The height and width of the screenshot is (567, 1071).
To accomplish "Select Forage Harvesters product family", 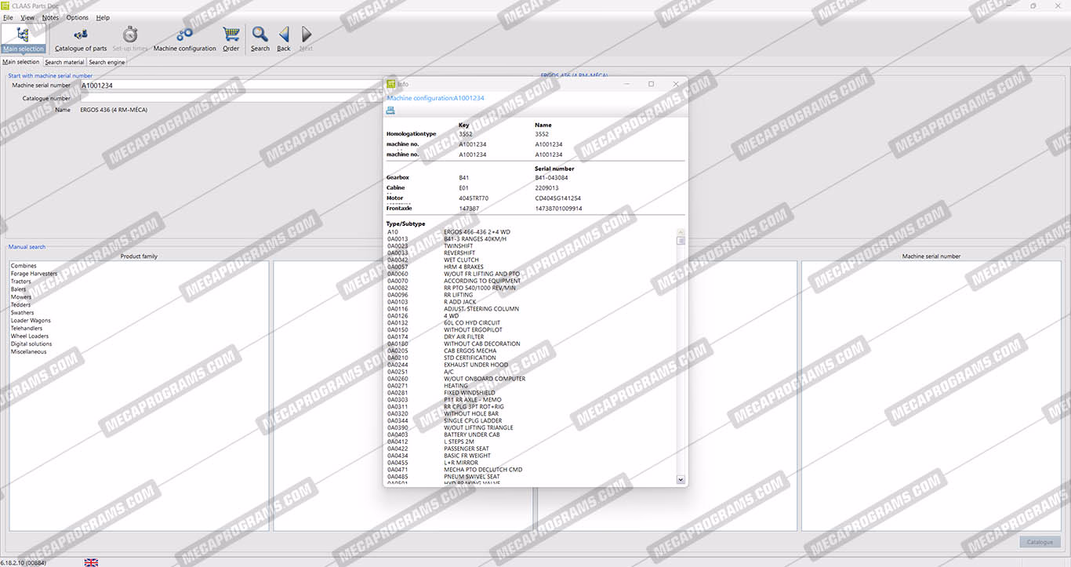I will click(x=34, y=274).
